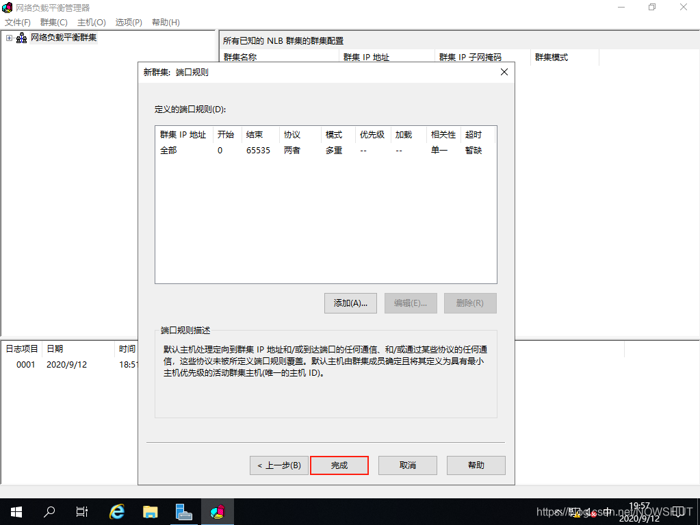Select the NLB Manager taskbar icon

point(217,511)
